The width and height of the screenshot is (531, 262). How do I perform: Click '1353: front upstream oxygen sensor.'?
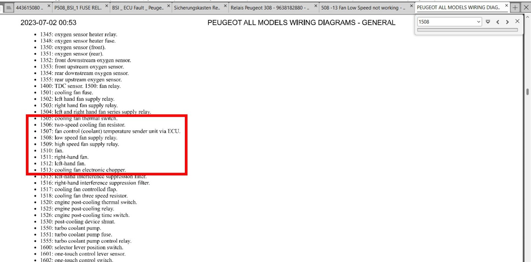click(82, 67)
